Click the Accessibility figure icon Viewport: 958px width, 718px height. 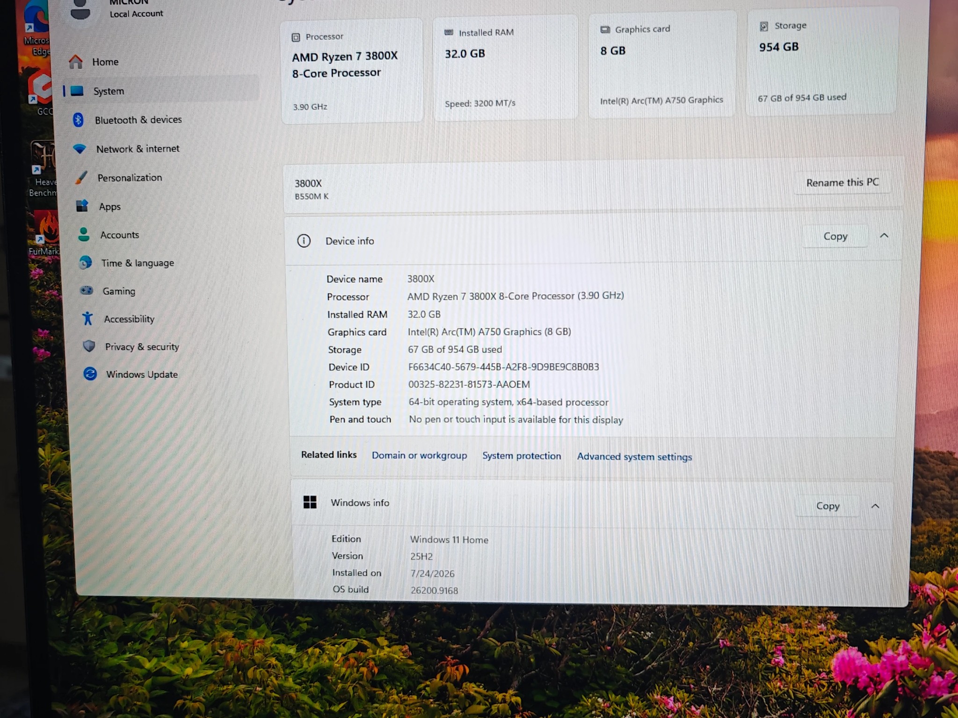click(87, 319)
